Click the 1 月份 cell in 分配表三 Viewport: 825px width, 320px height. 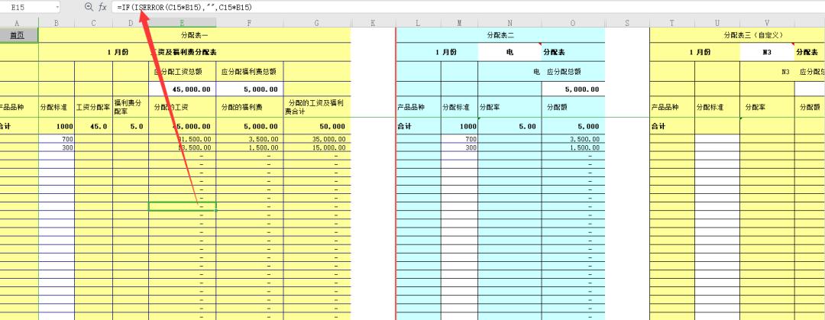click(x=700, y=53)
